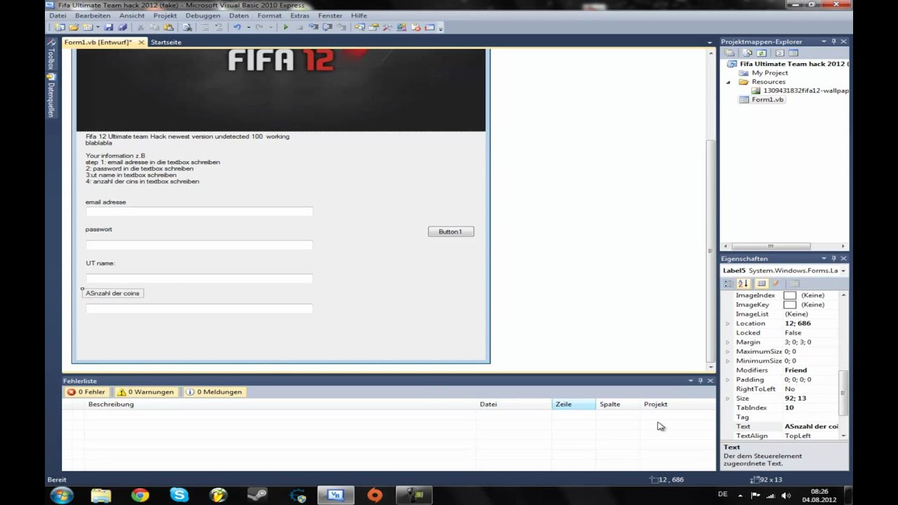Click the Windows Start button
This screenshot has width=898, height=505.
[62, 495]
